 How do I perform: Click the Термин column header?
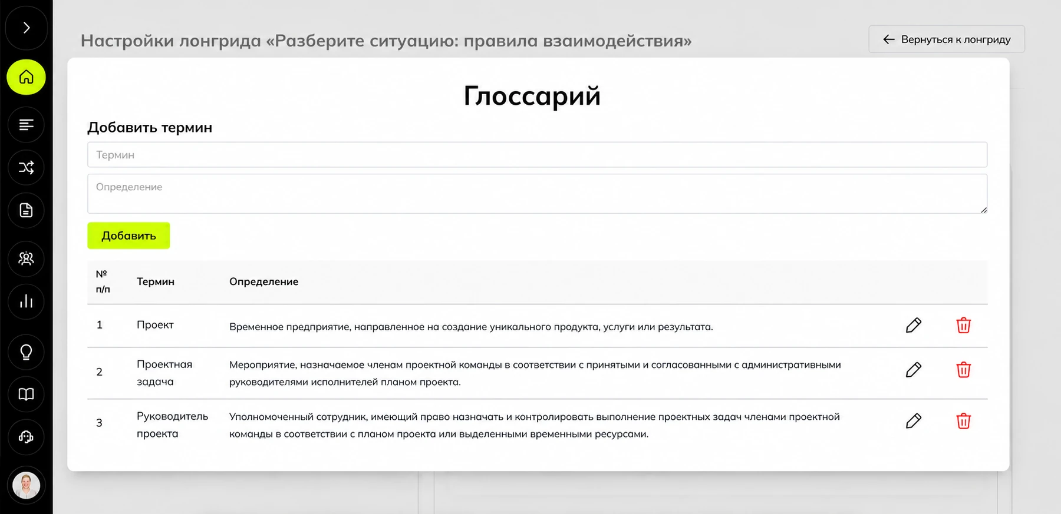pos(156,281)
